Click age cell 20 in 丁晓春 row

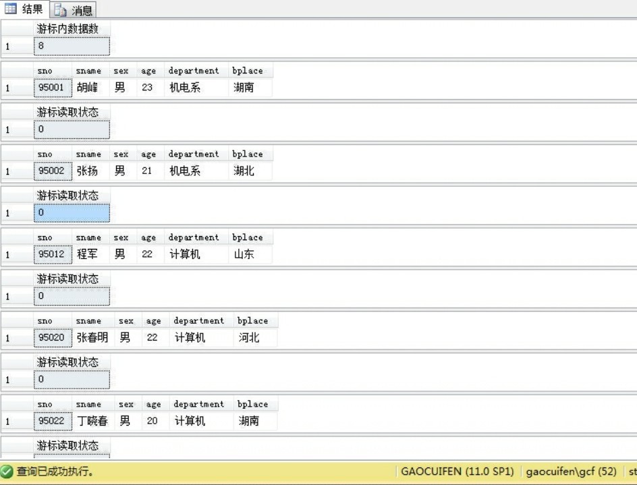156,421
